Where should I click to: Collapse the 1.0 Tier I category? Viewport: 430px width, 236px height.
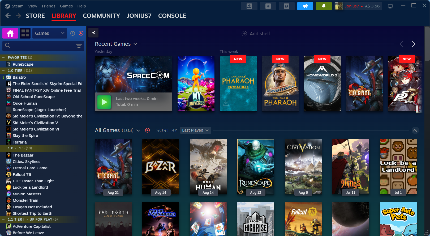3,70
